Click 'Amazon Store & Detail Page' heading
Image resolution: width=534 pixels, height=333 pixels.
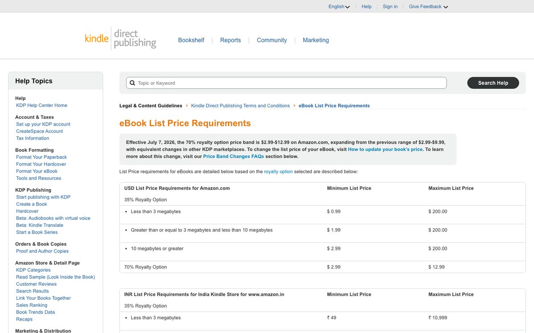point(48,263)
